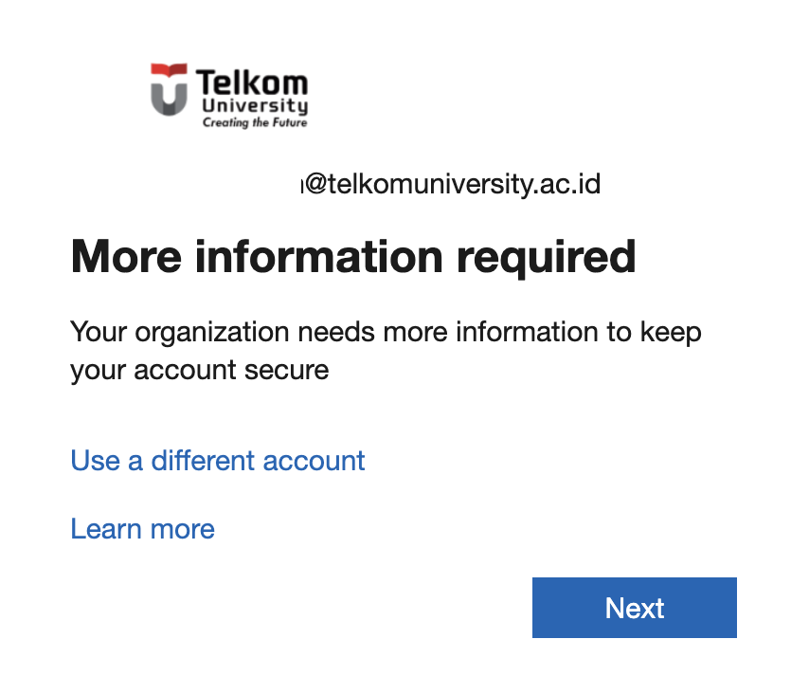The image size is (809, 694).
Task: Open the "Use a different account" link
Action: (217, 461)
